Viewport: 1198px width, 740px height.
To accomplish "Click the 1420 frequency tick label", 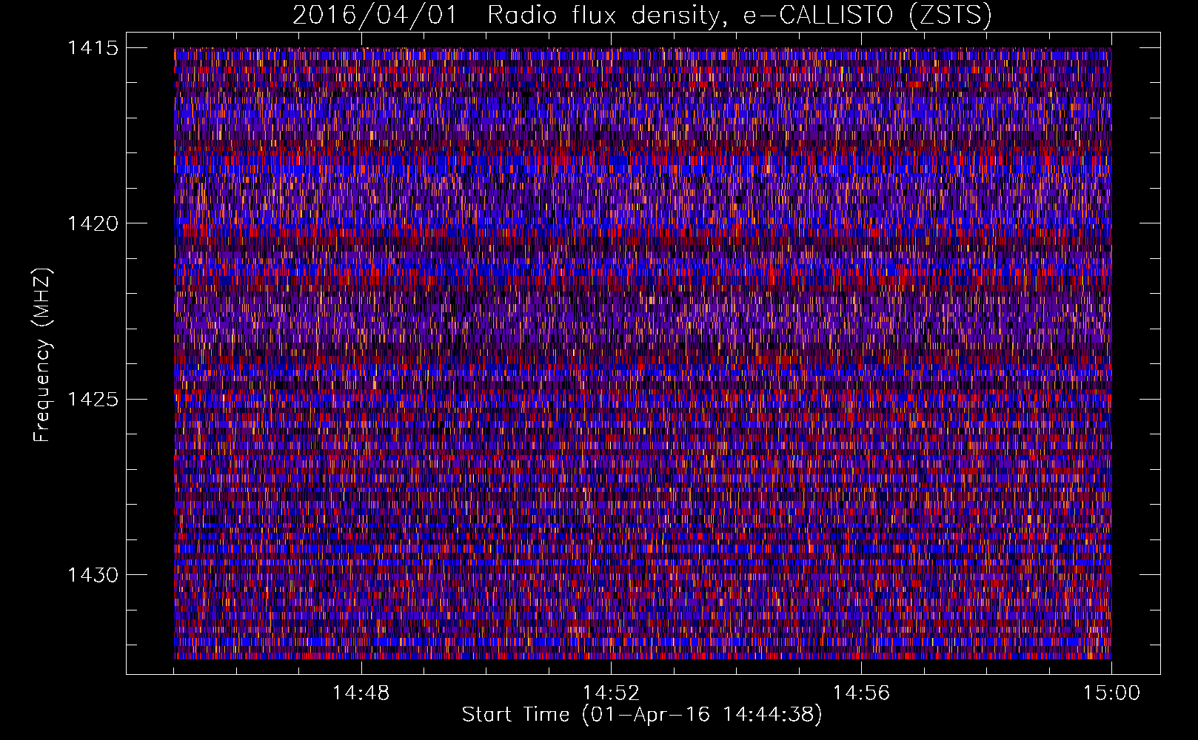I will (93, 223).
